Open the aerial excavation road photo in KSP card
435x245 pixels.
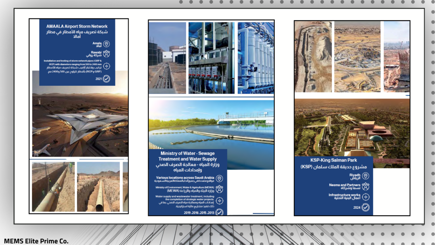pos(313,56)
